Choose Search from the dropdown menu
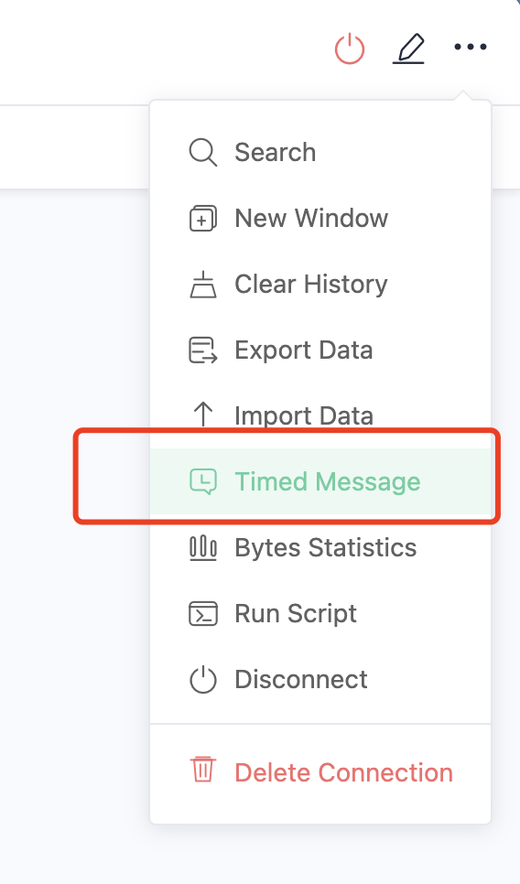Viewport: 520px width, 884px height. (x=320, y=153)
